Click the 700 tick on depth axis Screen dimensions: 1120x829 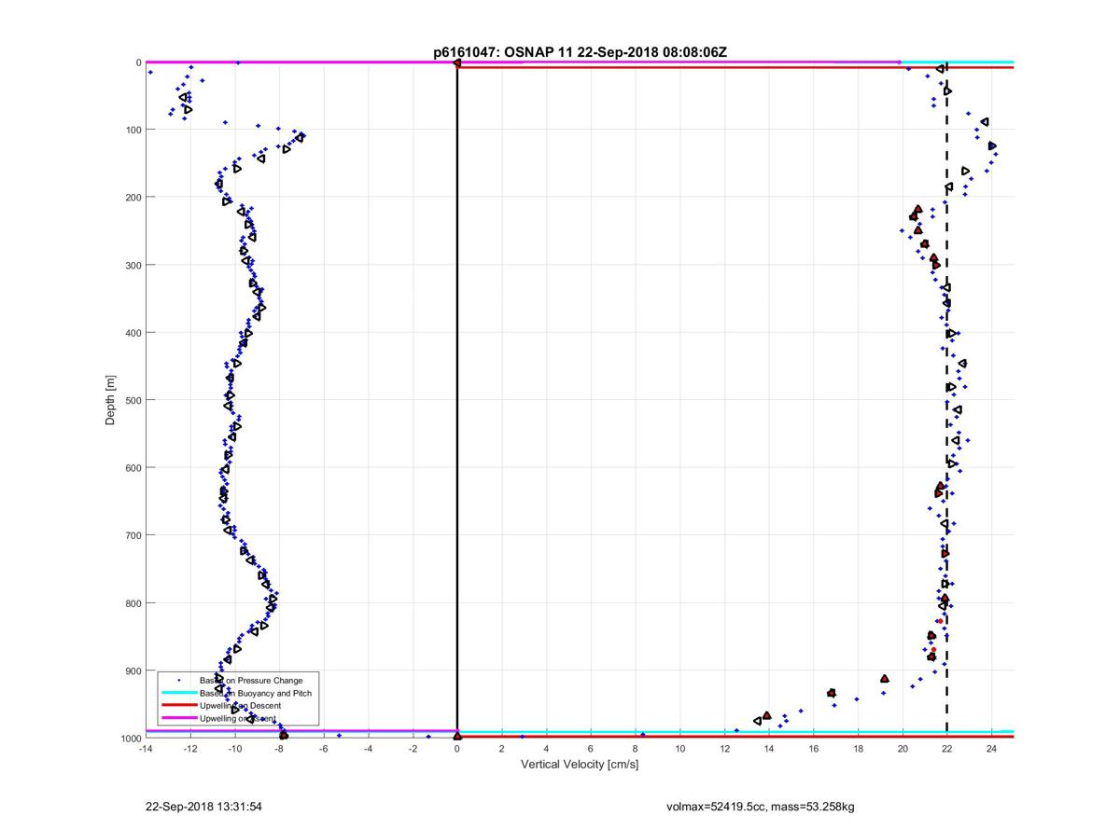tap(133, 535)
